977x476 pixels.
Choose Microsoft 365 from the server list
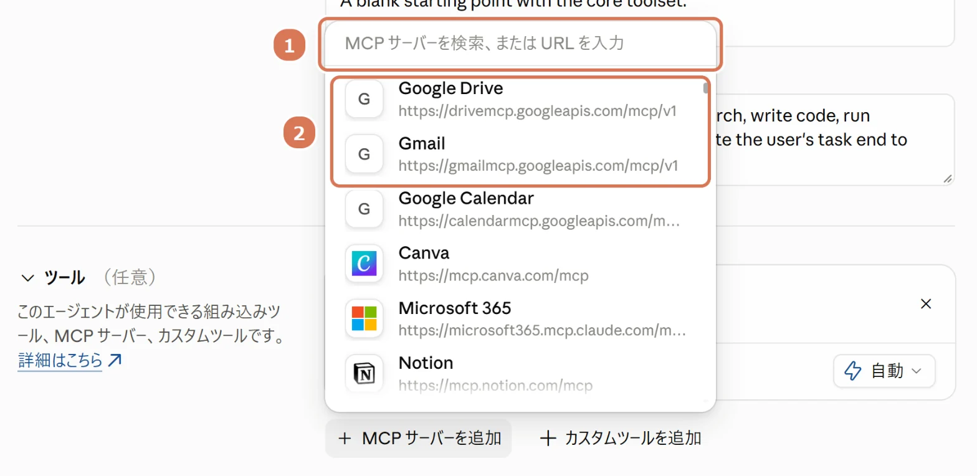pos(520,318)
